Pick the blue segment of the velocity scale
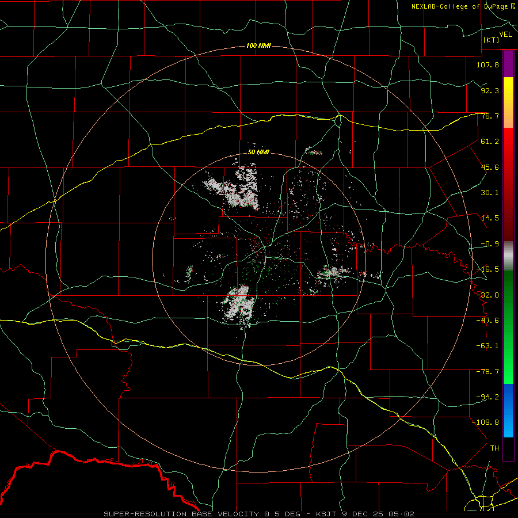This screenshot has height=518, width=518. [x=508, y=410]
